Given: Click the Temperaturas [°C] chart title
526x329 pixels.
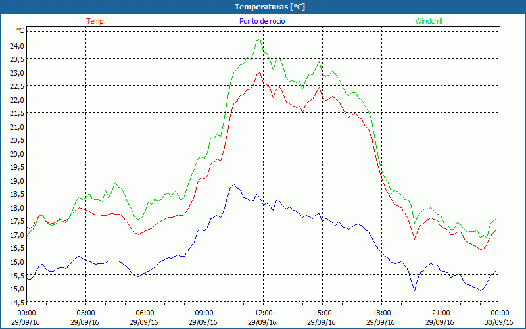Looking at the screenshot, I should [270, 7].
